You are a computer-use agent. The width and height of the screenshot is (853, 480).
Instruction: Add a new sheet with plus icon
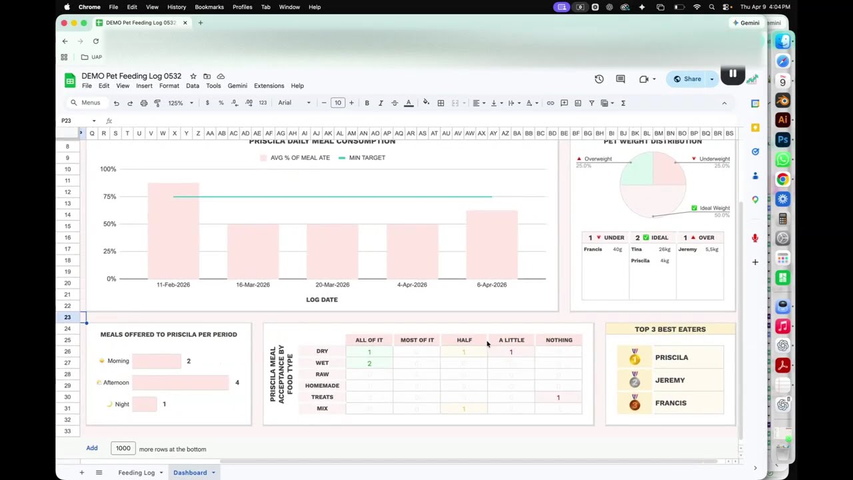81,473
